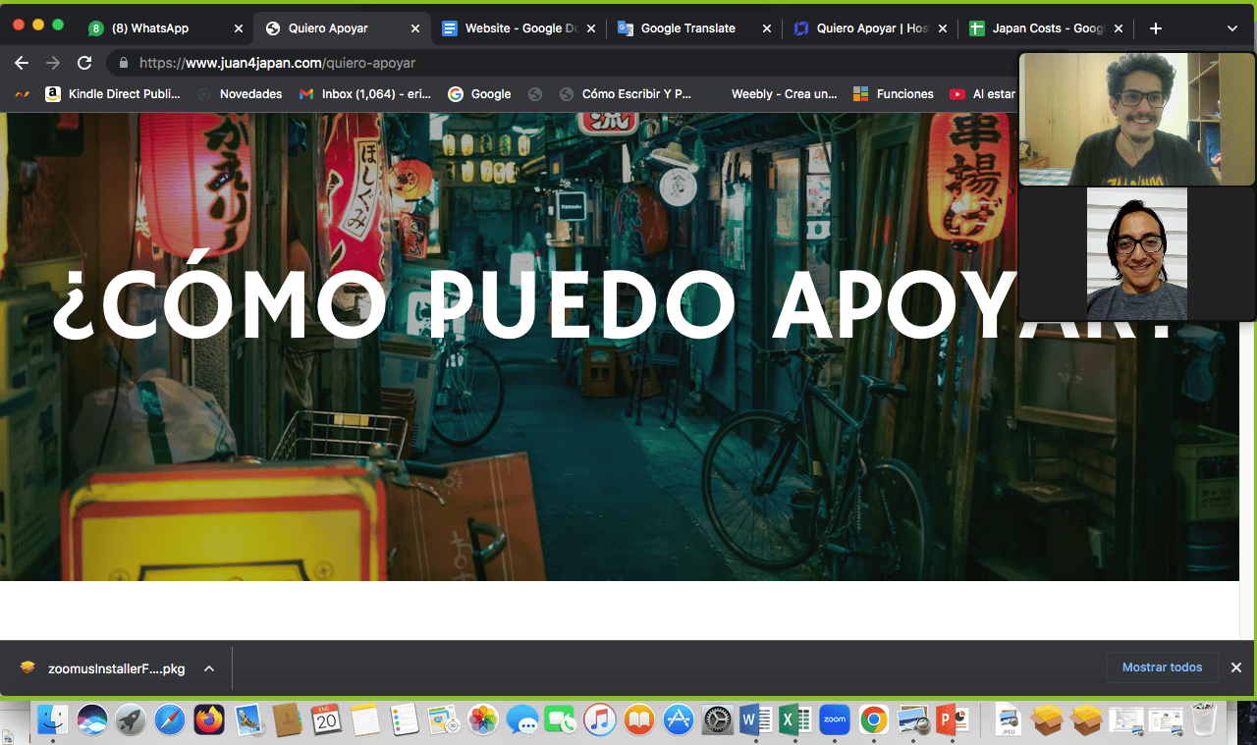The height and width of the screenshot is (745, 1257).
Task: Switch to the Japan Costs spreadsheet tab
Action: pos(1047,28)
